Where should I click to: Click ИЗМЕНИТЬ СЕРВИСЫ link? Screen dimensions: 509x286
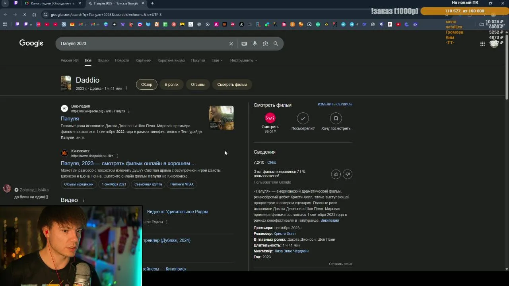point(335,104)
